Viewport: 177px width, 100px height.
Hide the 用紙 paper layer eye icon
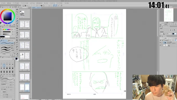160,45
